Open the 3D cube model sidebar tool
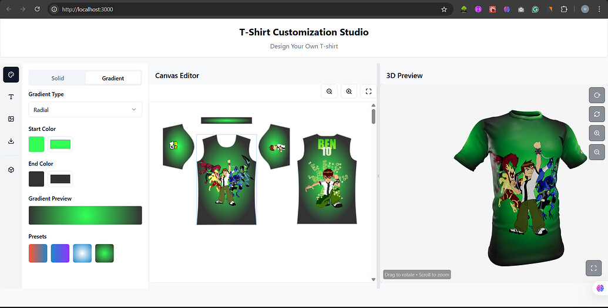The height and width of the screenshot is (308, 608). coord(11,170)
